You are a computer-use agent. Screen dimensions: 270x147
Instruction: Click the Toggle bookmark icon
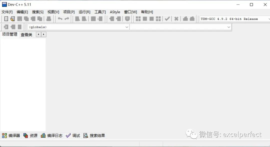[x=13, y=27]
